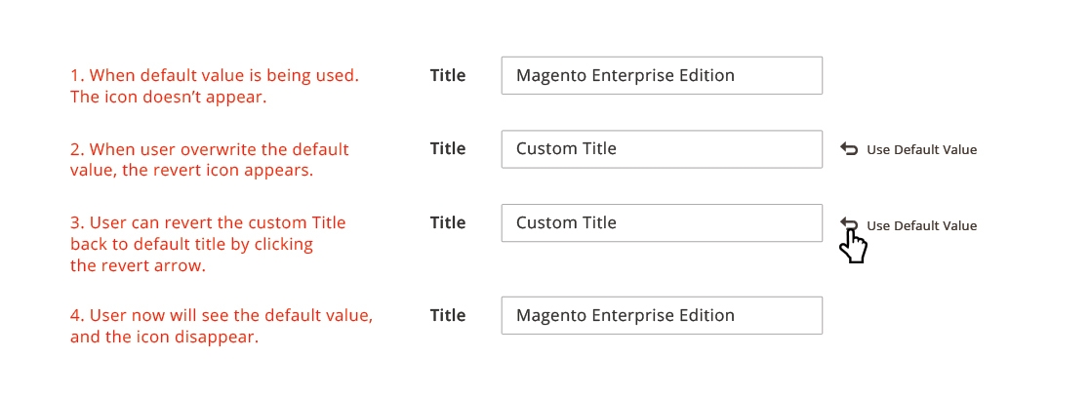
Task: Click the Title label in row 1
Action: (x=448, y=75)
